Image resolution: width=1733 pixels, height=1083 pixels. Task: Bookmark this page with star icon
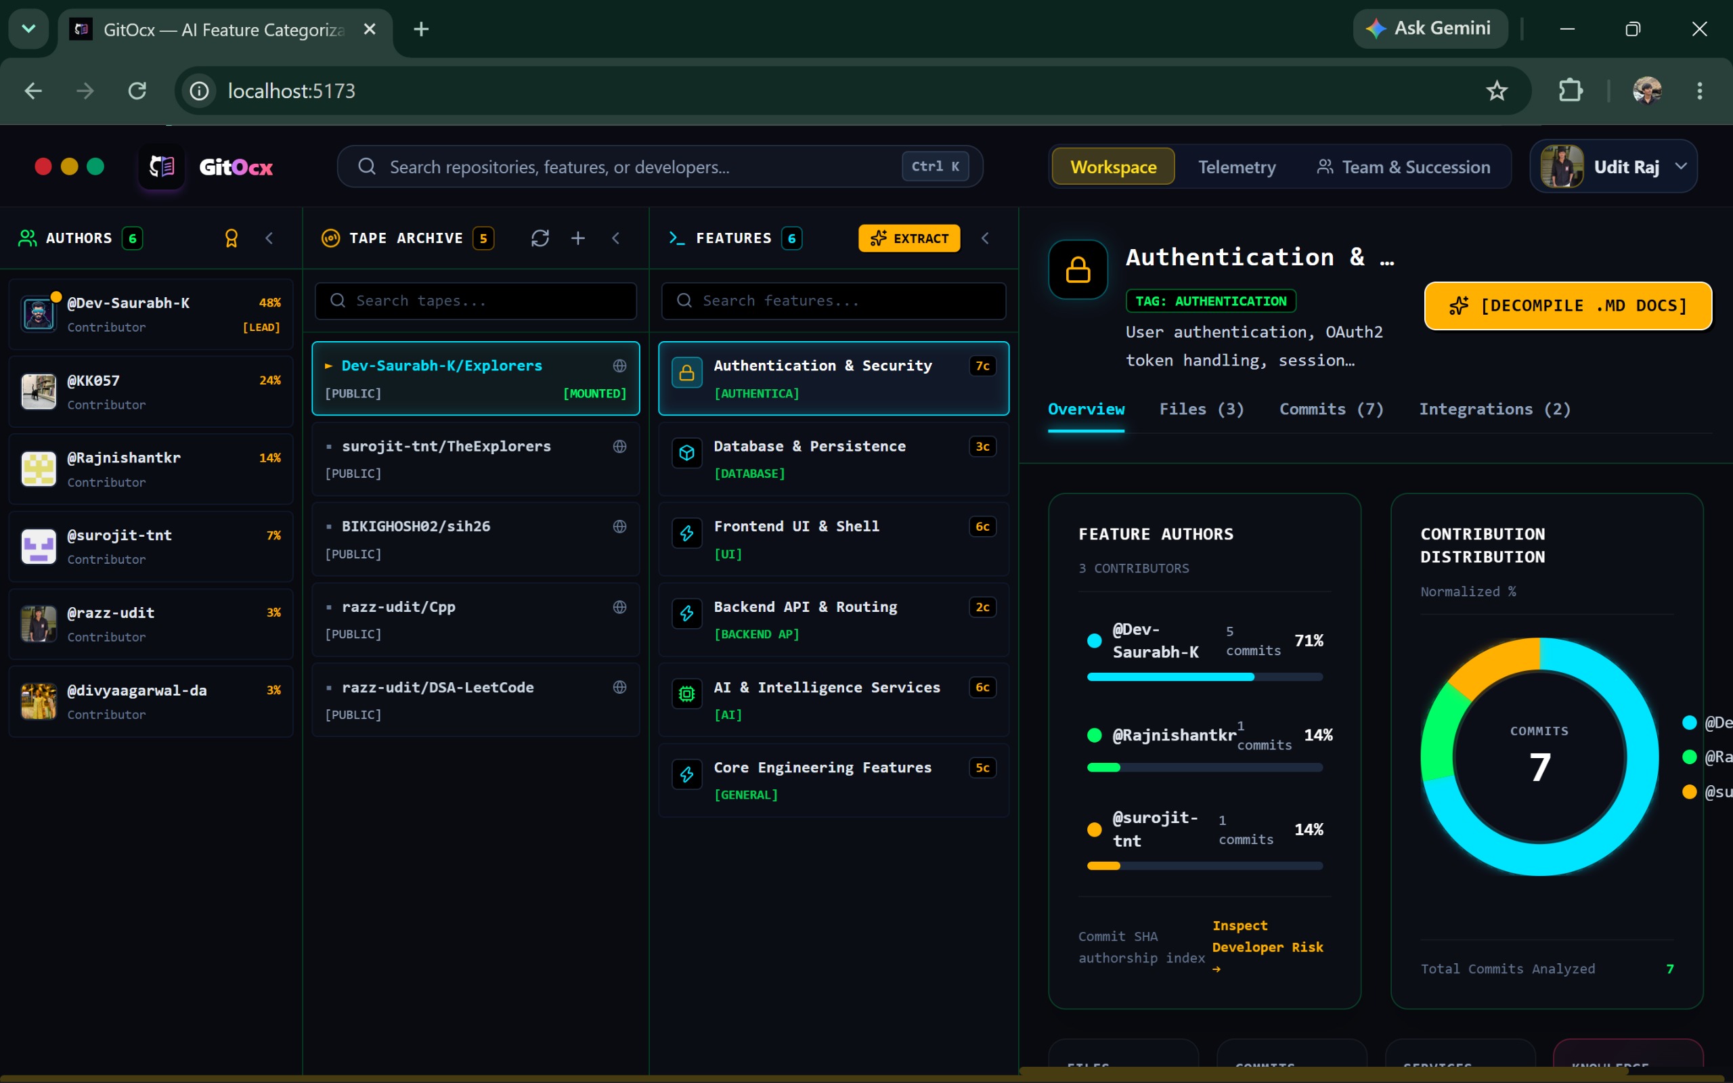coord(1497,91)
